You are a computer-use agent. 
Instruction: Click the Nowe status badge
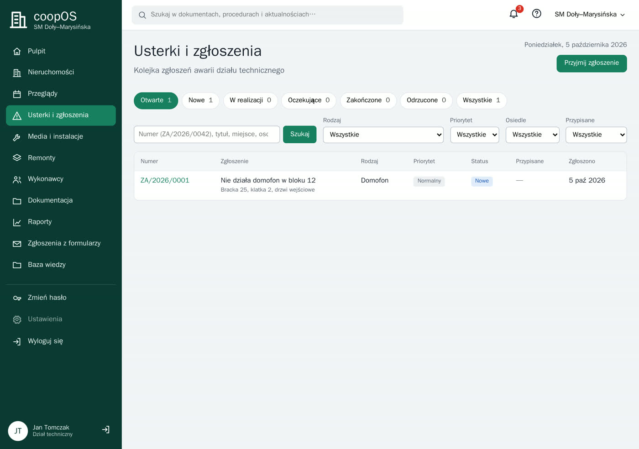coord(482,181)
